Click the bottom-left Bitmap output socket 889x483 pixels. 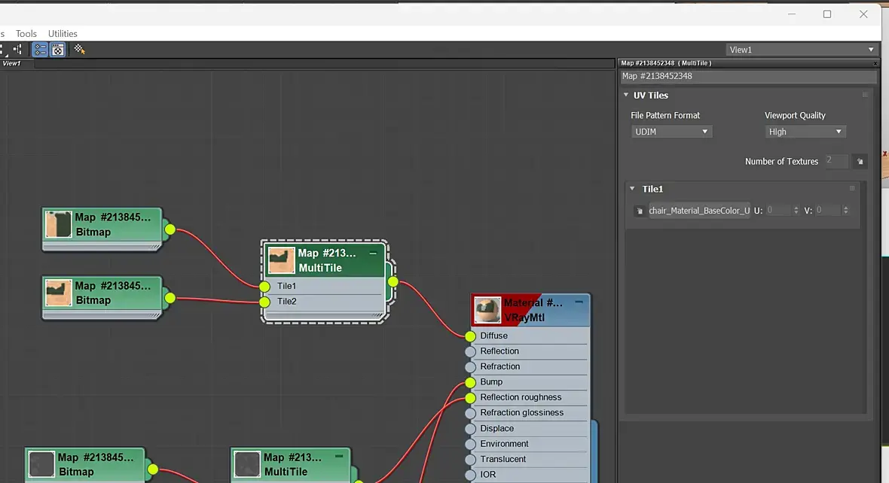tap(153, 469)
